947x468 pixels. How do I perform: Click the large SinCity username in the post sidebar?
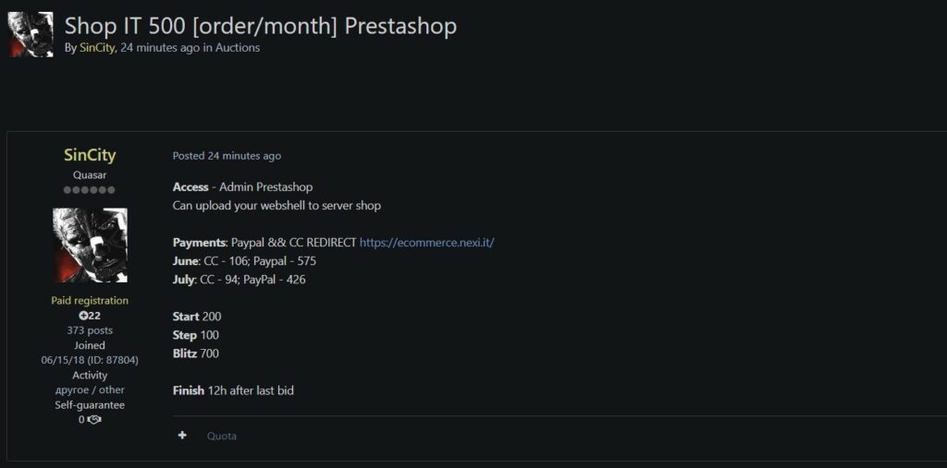(x=90, y=155)
